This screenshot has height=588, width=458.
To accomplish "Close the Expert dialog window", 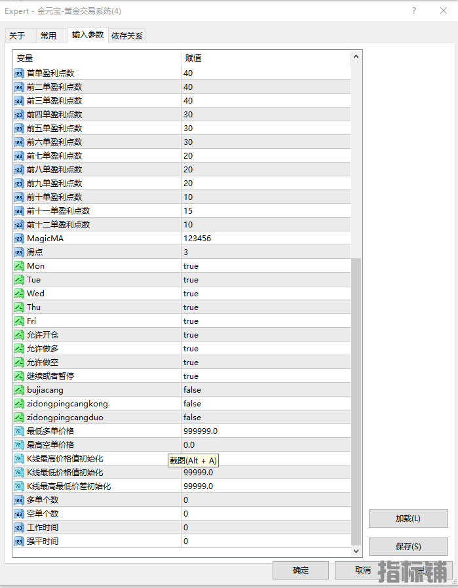I will 444,11.
